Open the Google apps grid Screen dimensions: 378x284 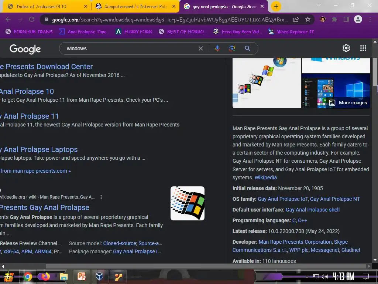(363, 48)
